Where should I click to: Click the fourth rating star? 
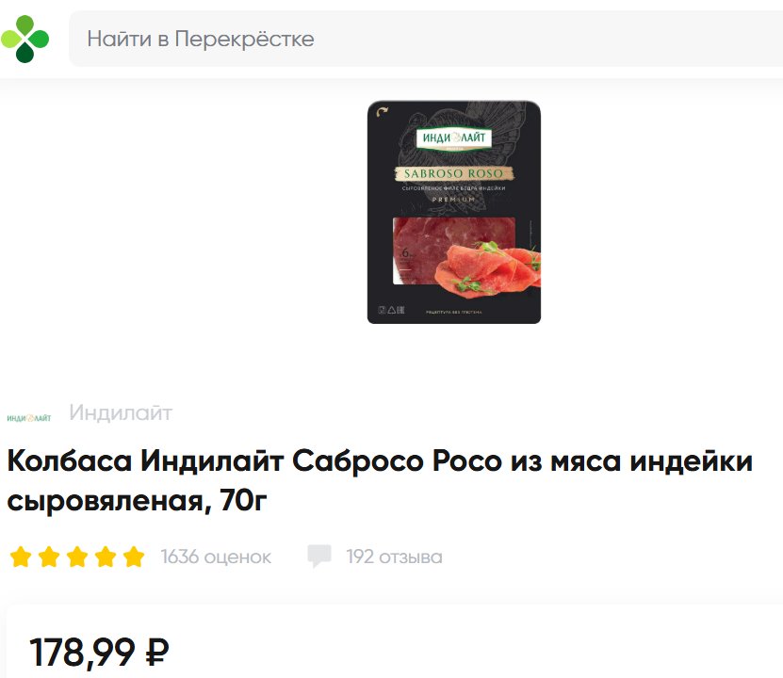click(106, 557)
